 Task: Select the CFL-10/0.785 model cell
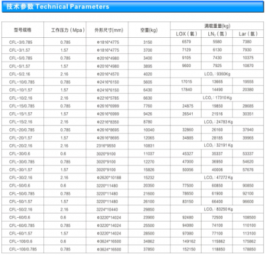(x=23, y=82)
